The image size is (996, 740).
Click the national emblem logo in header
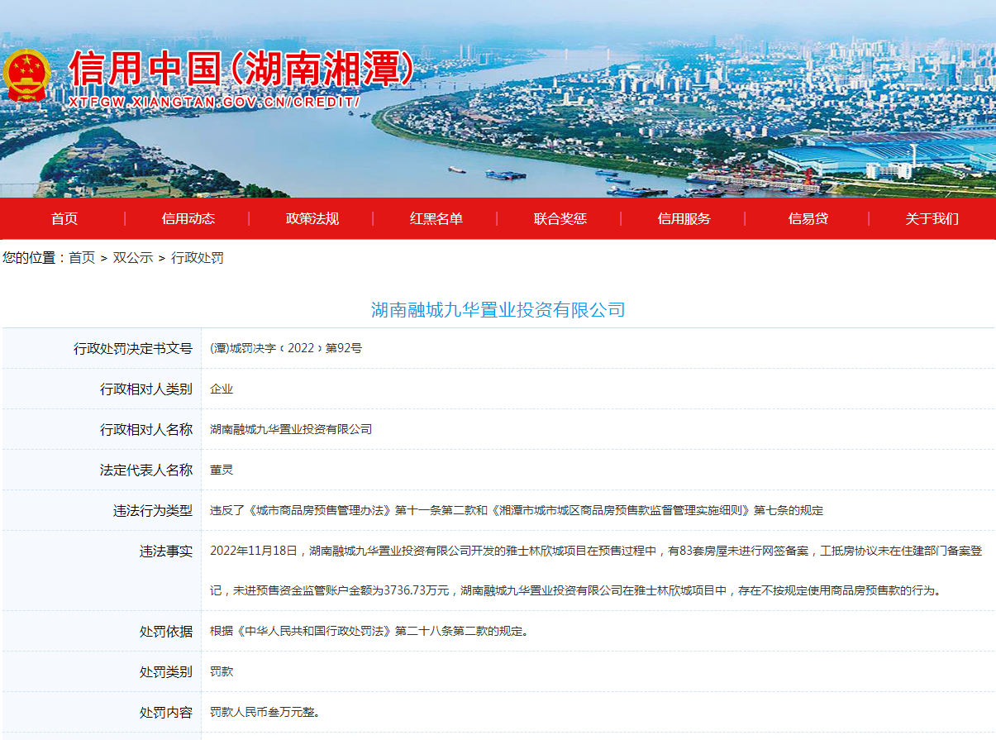(x=27, y=75)
